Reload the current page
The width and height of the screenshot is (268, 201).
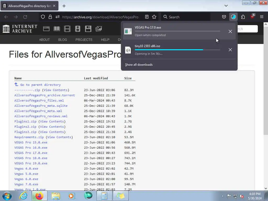pos(25,17)
